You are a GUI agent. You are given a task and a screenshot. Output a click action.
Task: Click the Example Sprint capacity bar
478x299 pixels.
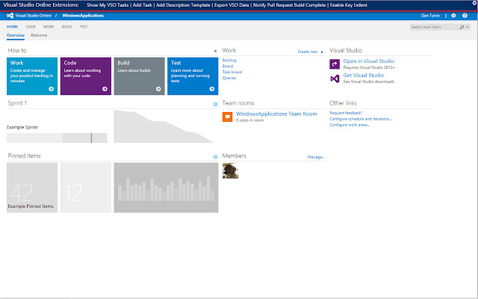pos(57,138)
